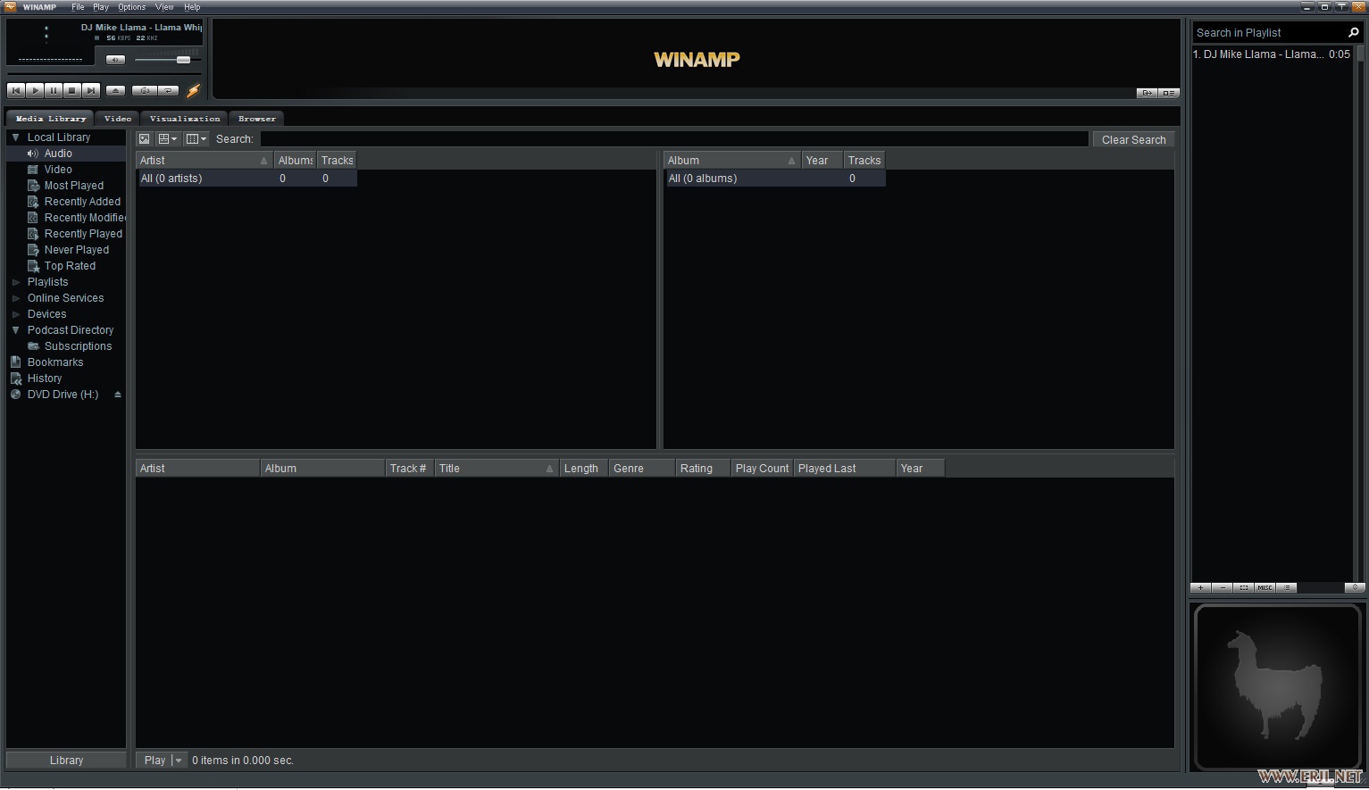1369x790 pixels.
Task: Switch to the Visualization tab
Action: [185, 119]
